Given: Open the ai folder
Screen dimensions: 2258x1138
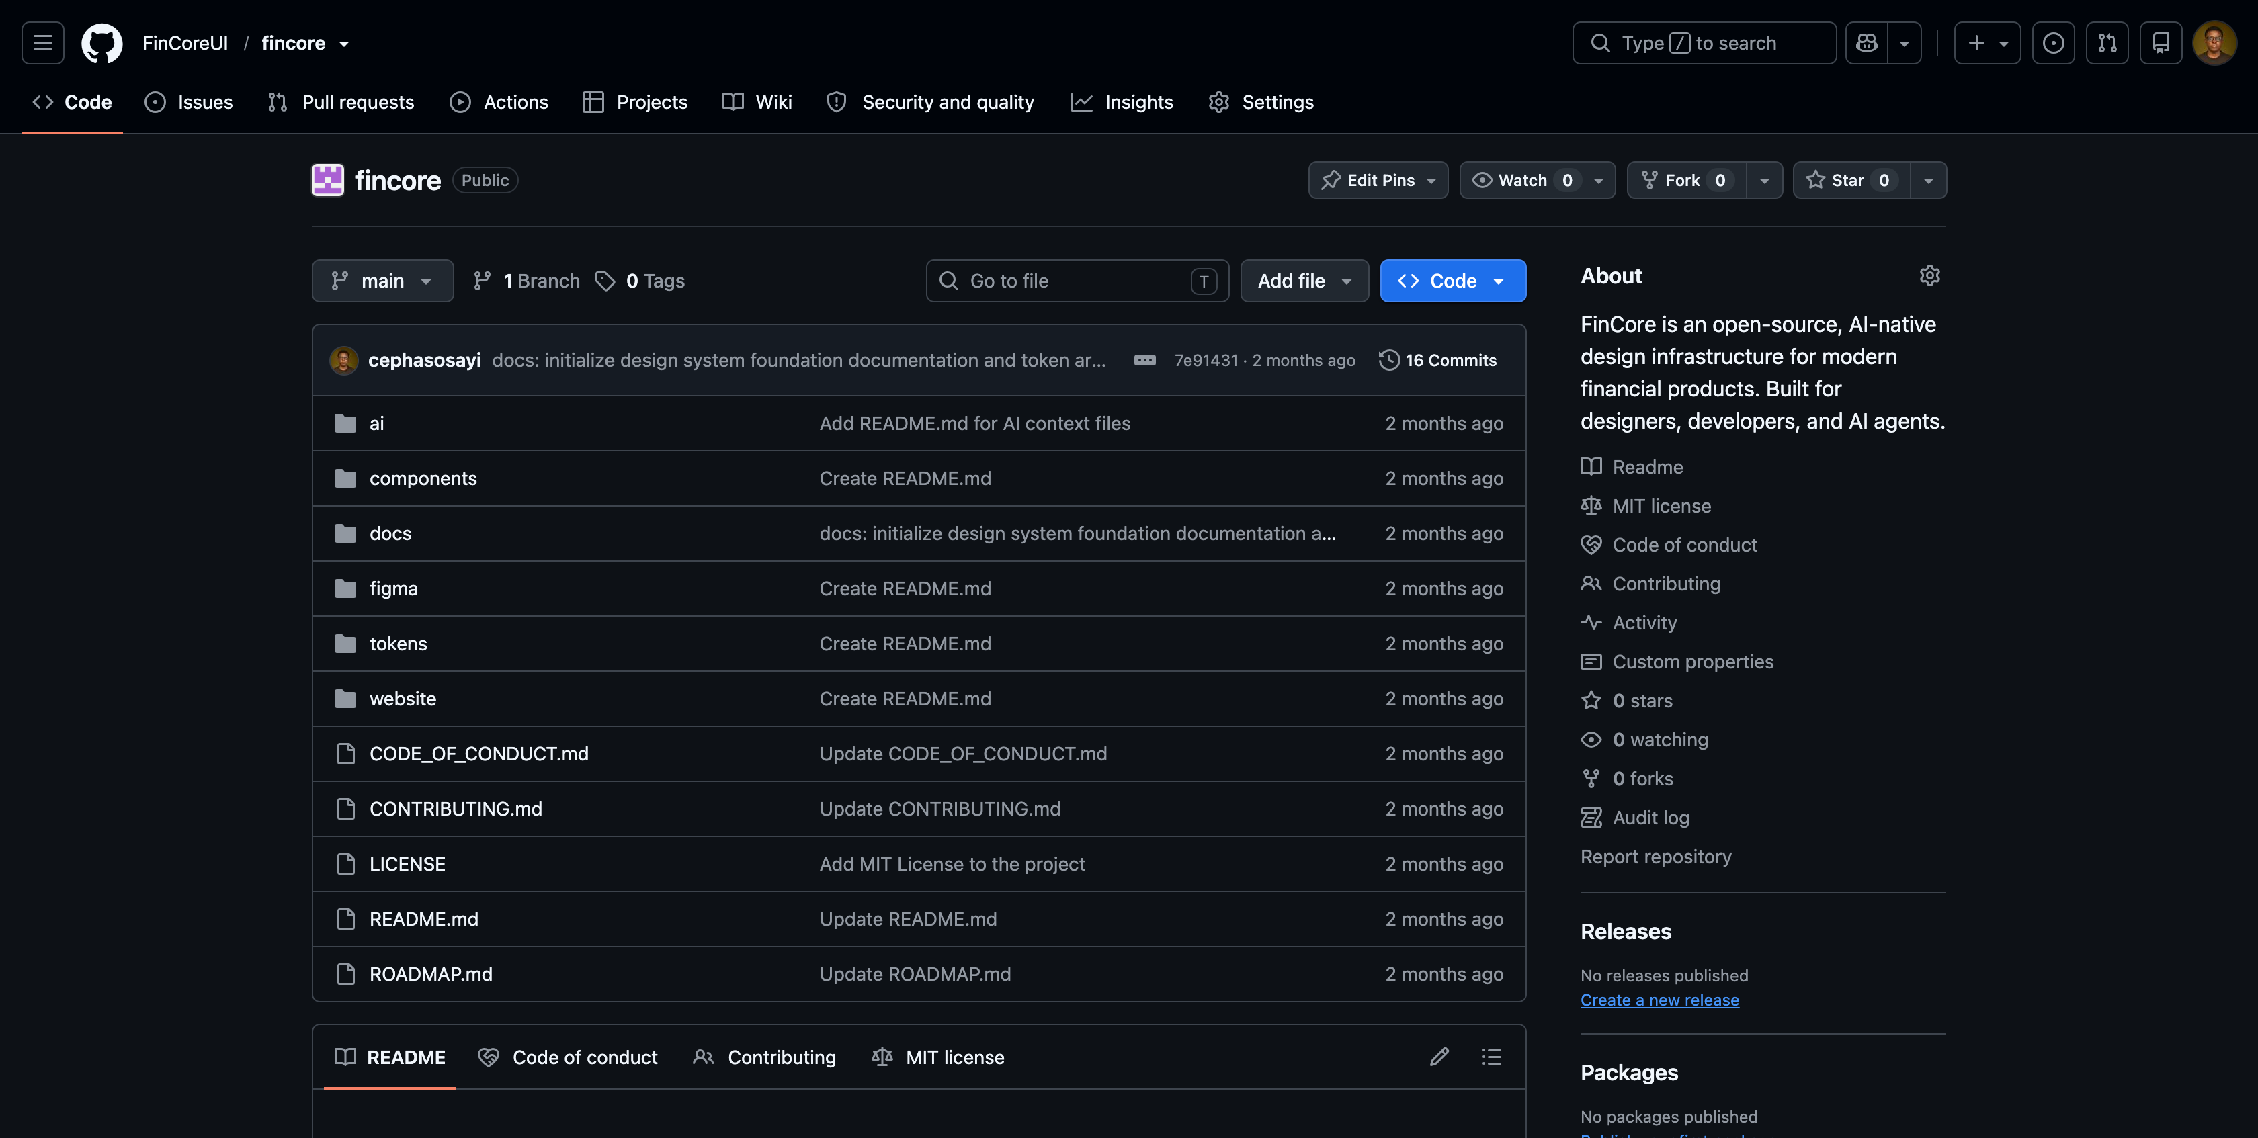Looking at the screenshot, I should tap(376, 423).
